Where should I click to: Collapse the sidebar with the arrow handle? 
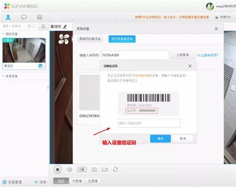pos(48,88)
